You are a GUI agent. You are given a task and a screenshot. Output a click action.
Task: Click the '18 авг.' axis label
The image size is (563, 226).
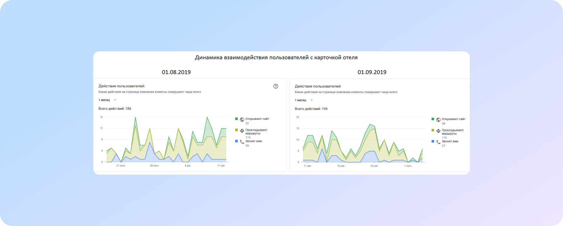(x=341, y=166)
